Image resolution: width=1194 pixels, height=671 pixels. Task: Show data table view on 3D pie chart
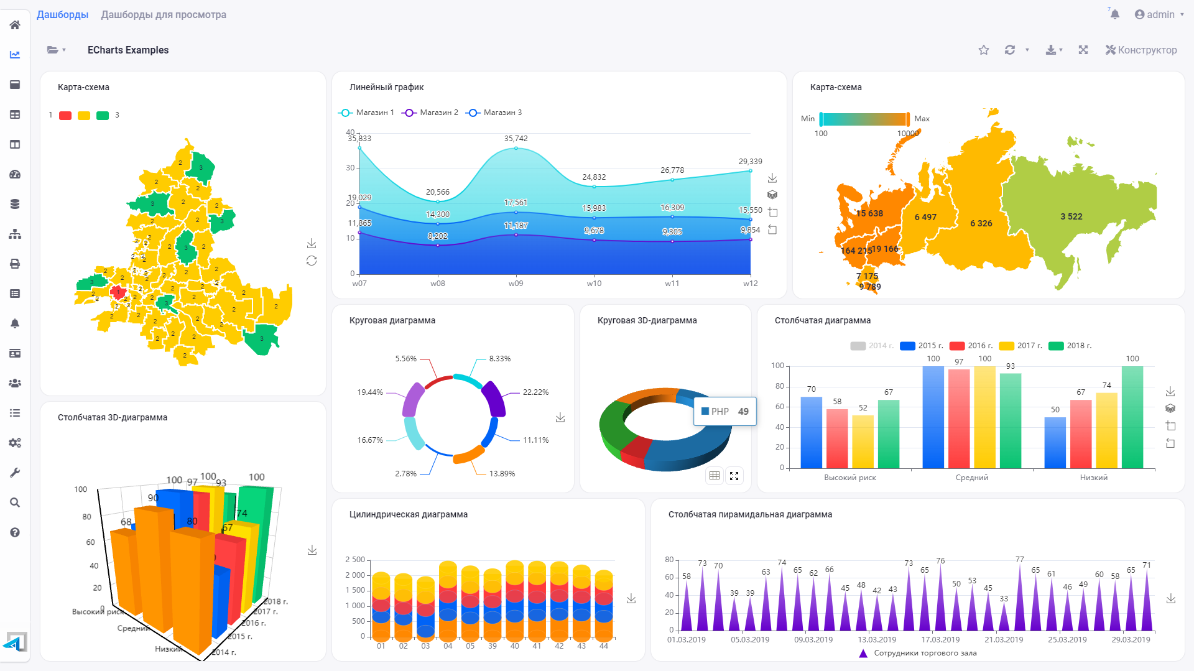pyautogui.click(x=715, y=476)
